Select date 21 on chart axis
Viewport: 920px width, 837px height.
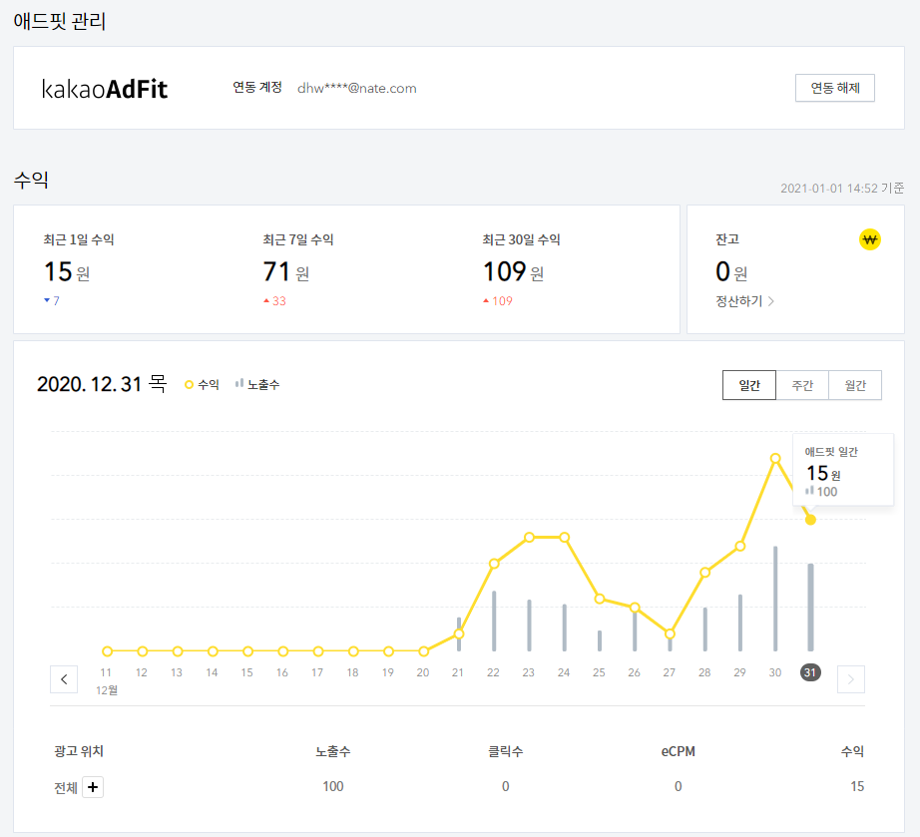458,672
